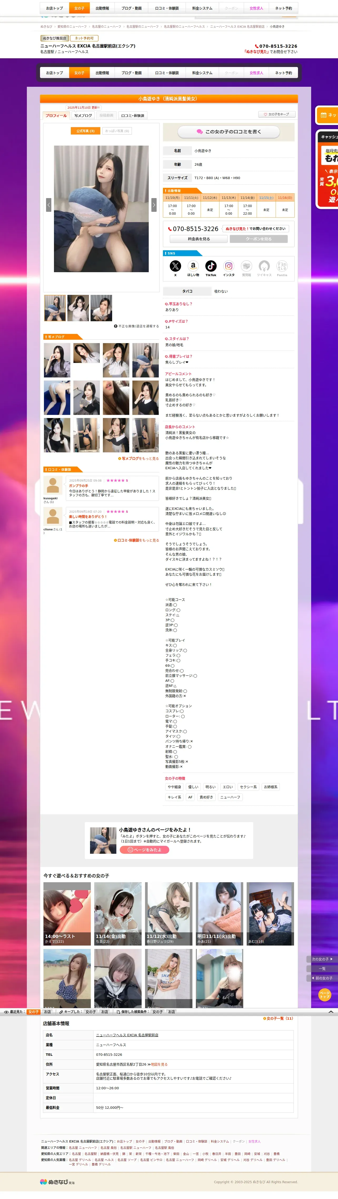The width and height of the screenshot is (338, 1199).
Task: Open the shop name link in 店舗基本情報 table
Action: coord(127,1035)
